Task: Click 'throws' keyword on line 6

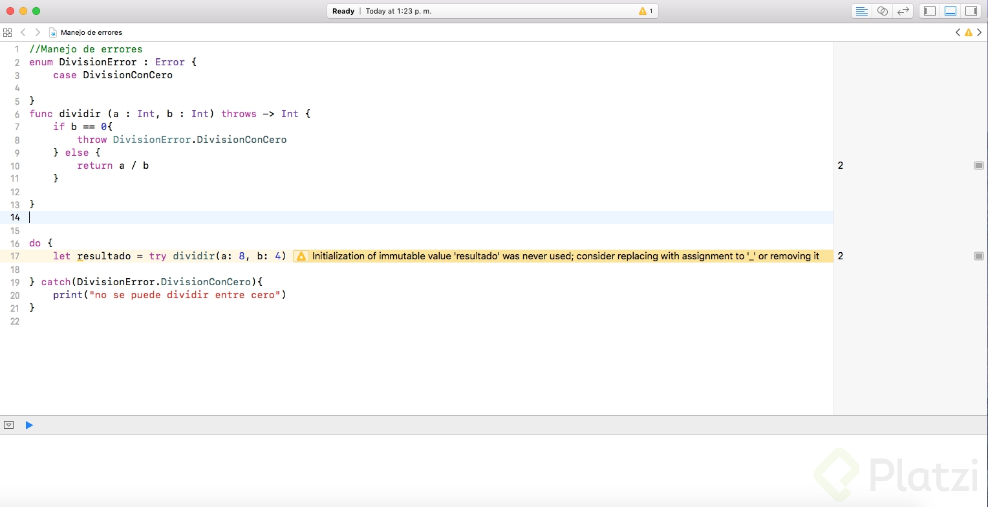Action: point(239,114)
